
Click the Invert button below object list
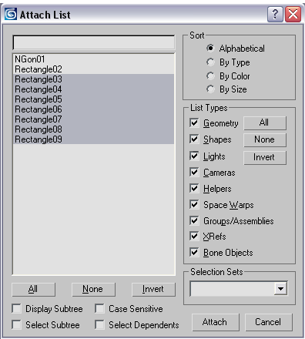click(x=153, y=290)
